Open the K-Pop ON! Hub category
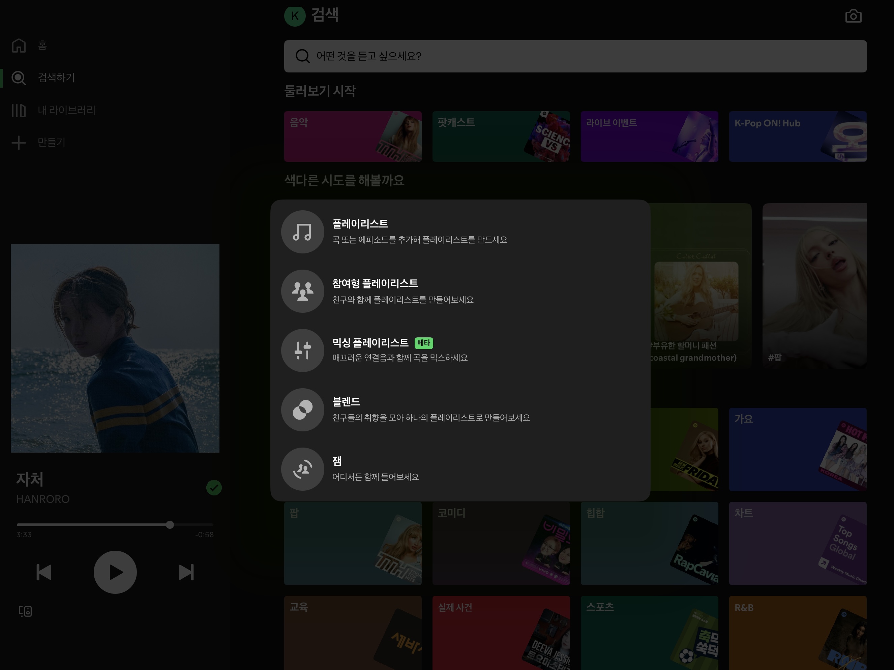Viewport: 894px width, 670px height. [x=797, y=136]
